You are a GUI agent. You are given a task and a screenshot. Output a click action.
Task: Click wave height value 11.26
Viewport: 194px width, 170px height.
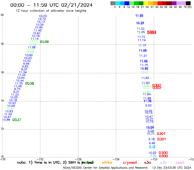(22, 75)
